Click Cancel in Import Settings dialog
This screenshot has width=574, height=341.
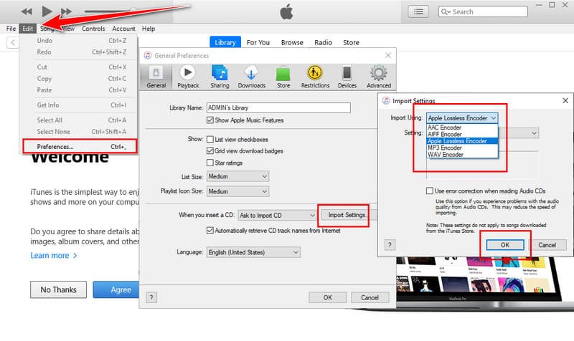pos(547,245)
